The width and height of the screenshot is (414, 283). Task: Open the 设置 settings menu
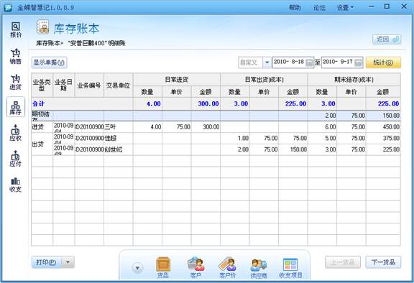[345, 8]
